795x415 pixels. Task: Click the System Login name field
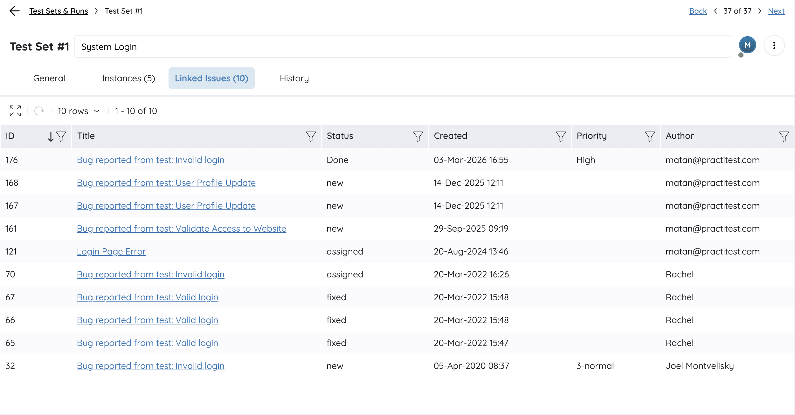click(x=403, y=46)
